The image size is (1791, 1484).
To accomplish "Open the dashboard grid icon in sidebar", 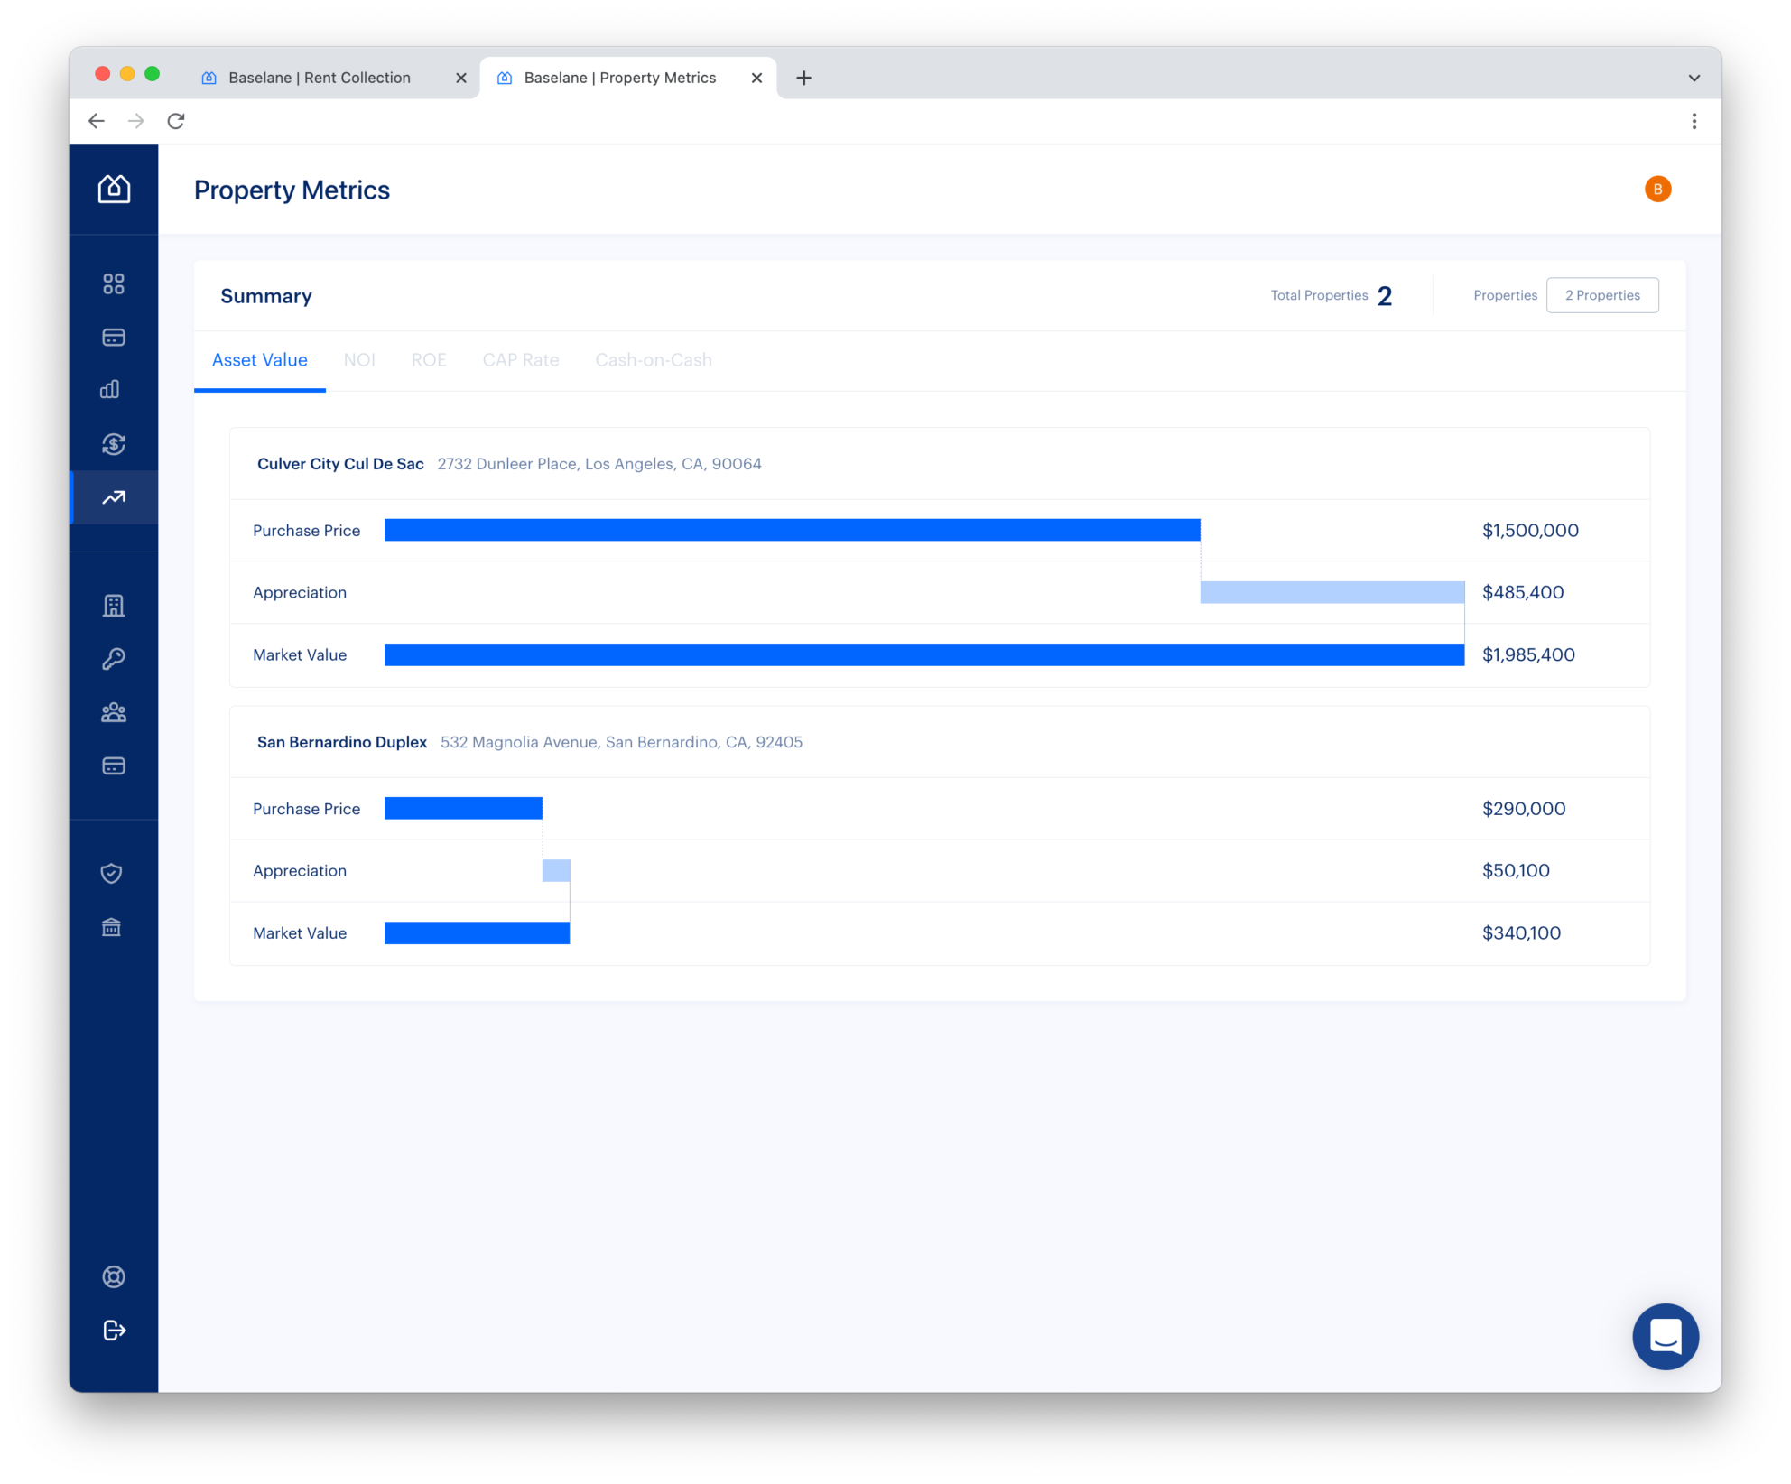I will coord(114,284).
